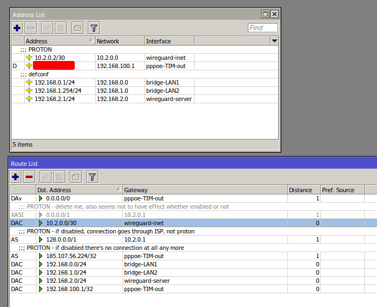
Task: Close the Address List window
Action: tap(274, 14)
